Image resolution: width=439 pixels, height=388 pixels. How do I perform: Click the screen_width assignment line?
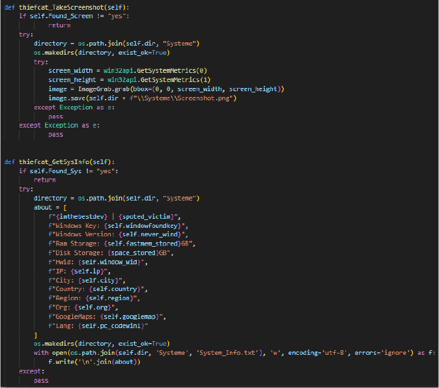[x=128, y=70]
